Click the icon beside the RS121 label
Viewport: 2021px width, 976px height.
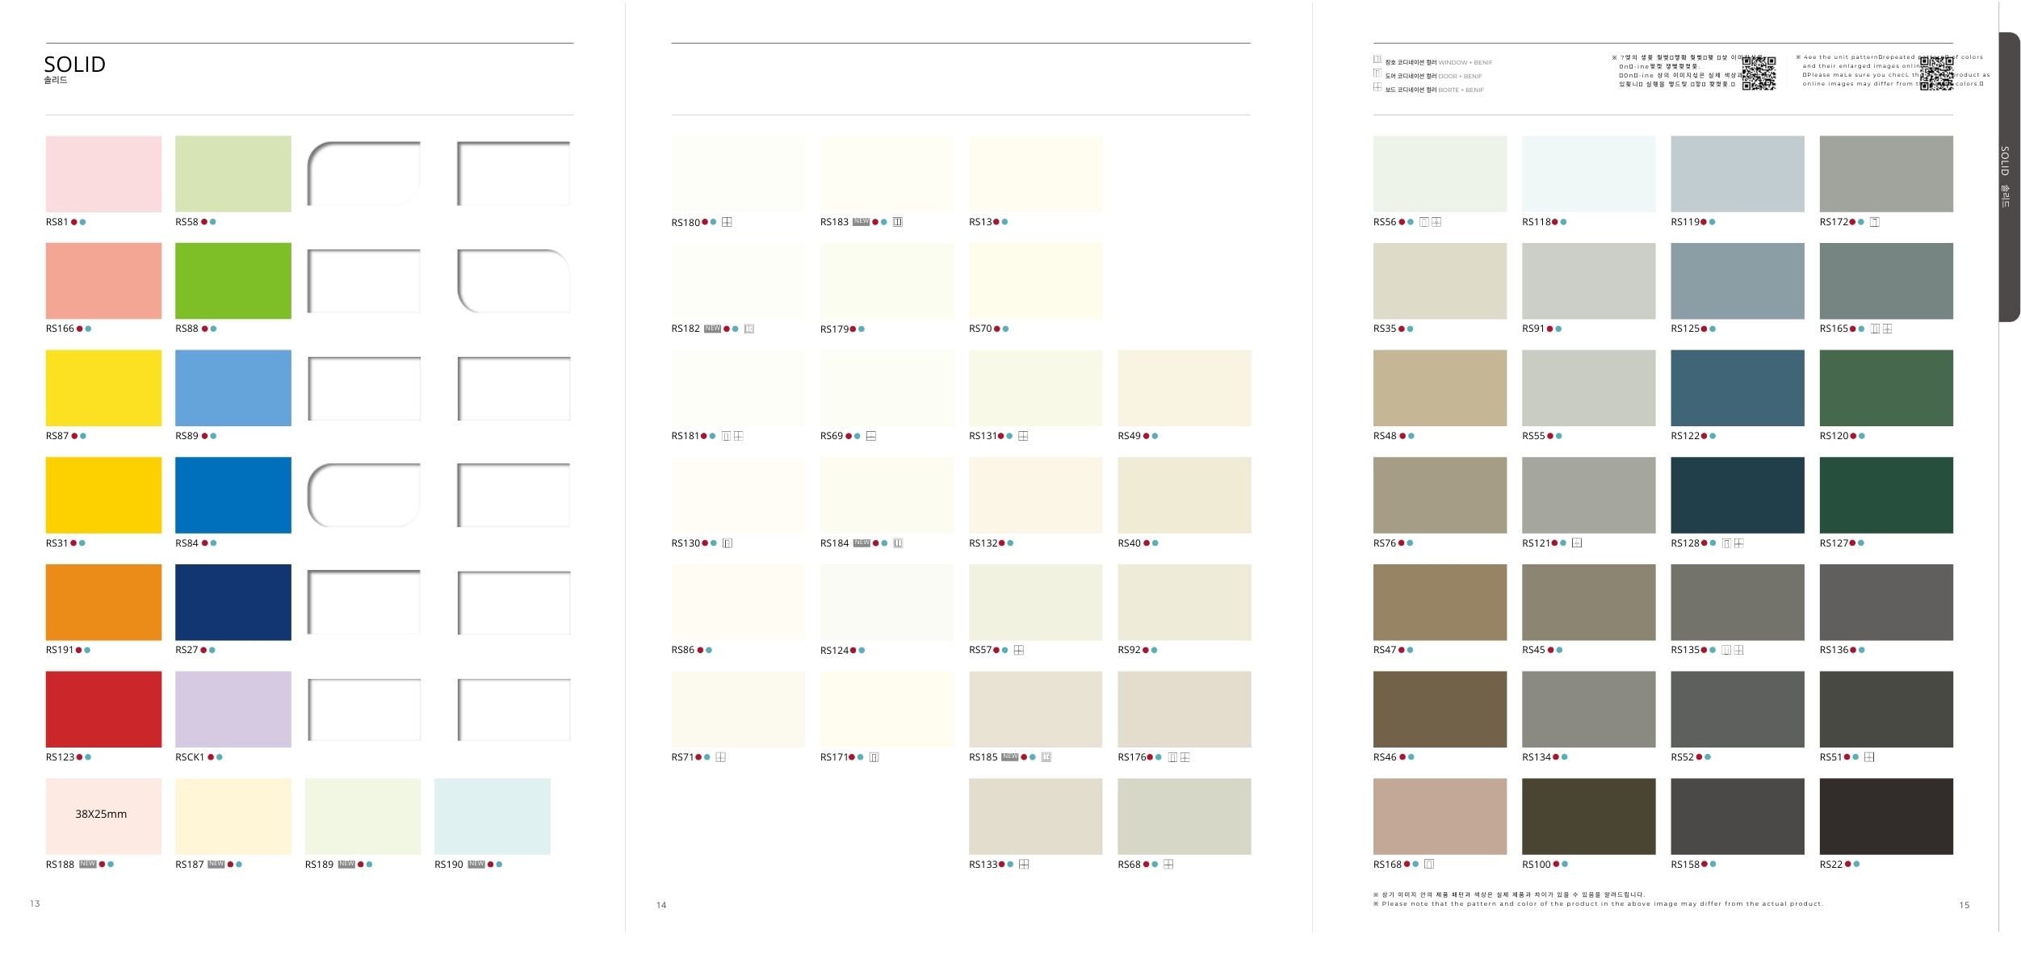(x=1577, y=543)
